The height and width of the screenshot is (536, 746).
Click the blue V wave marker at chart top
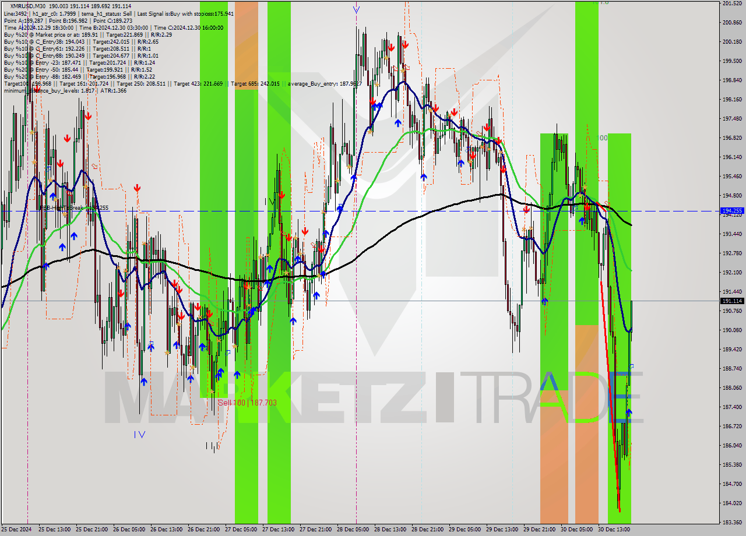pos(356,9)
